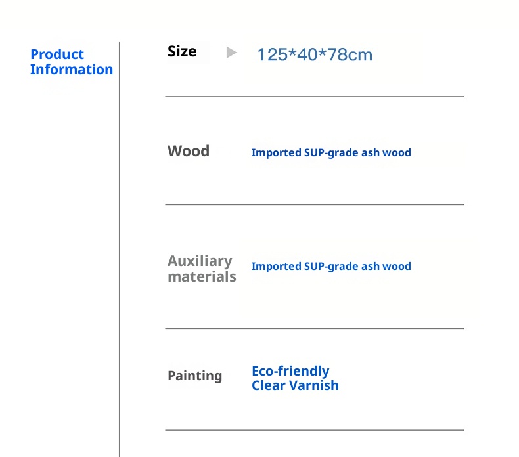Click the gray triangle arrow beside Size
This screenshot has height=457, width=519.
[231, 53]
